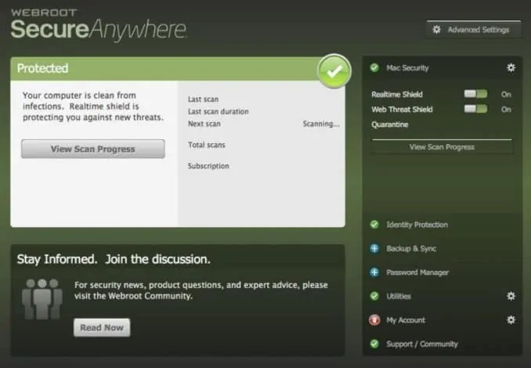
Task: Click the Identity Protection green check icon
Action: pos(374,225)
